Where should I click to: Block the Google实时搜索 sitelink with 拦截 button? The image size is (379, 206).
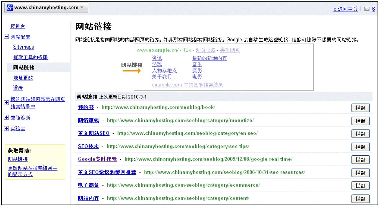tap(361, 160)
